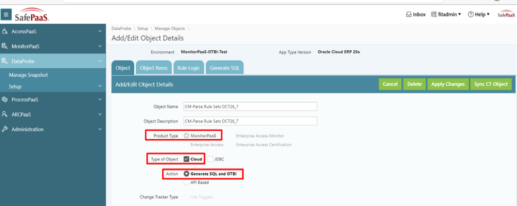Toggle the Use Triggers checkbox
Image resolution: width=517 pixels, height=206 pixels.
[187, 197]
